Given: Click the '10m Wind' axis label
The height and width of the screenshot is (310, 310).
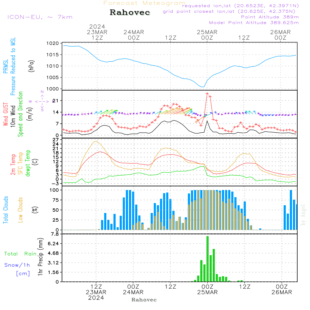Looking at the screenshot, I should (x=13, y=116).
